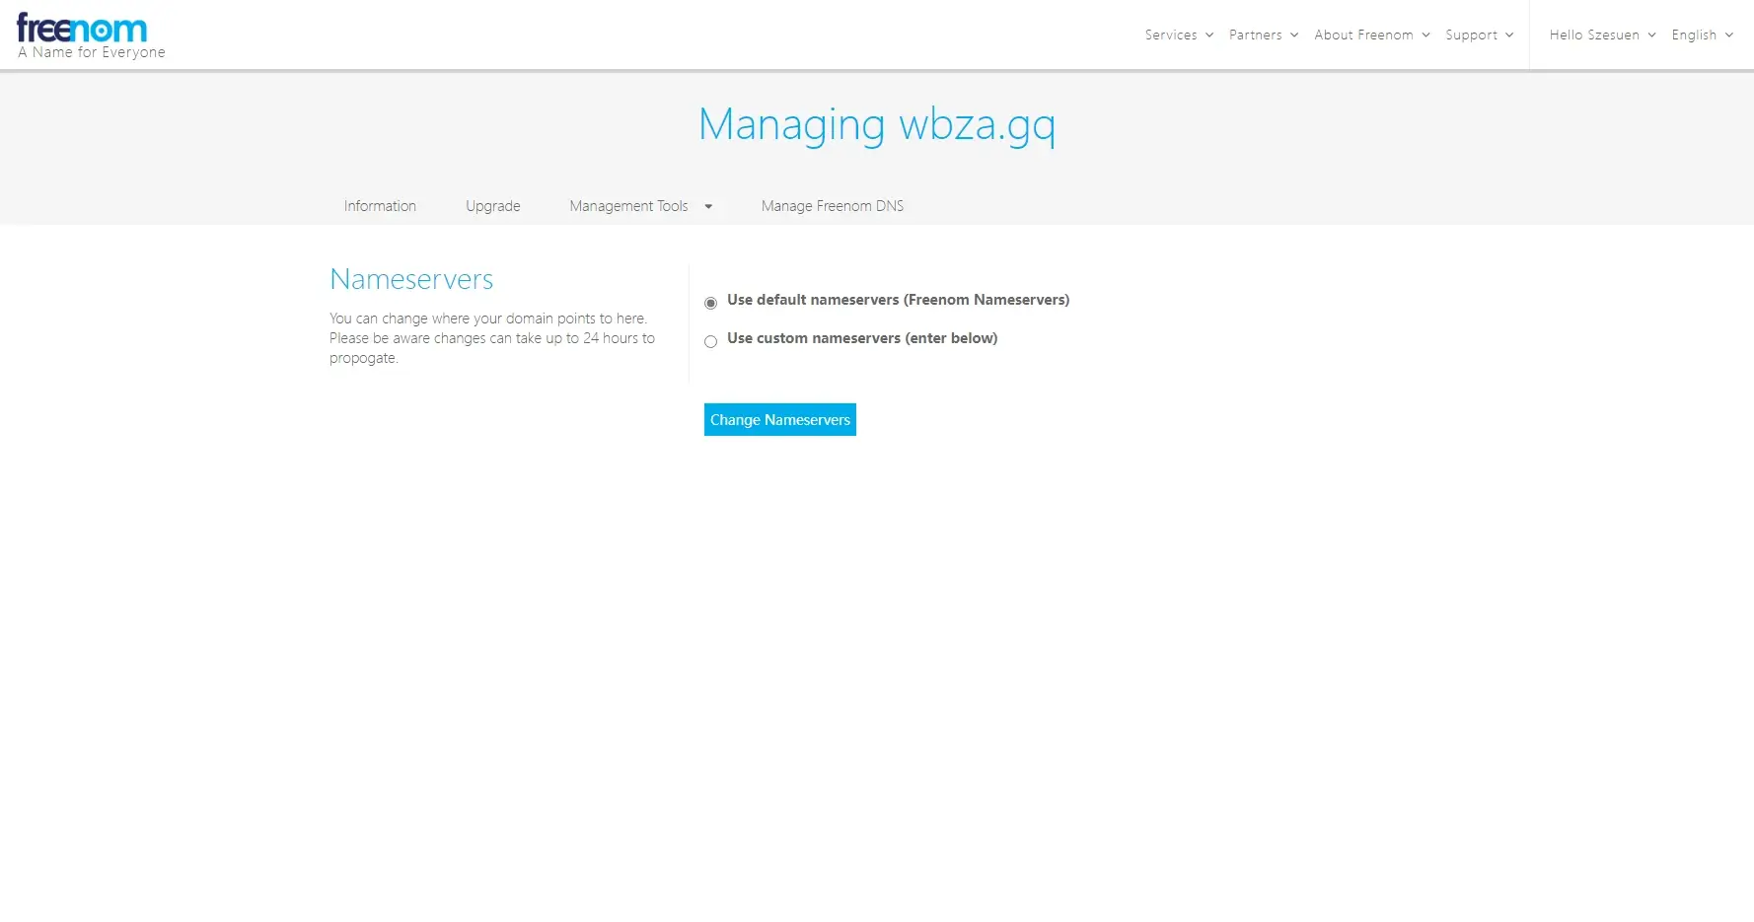This screenshot has width=1754, height=922.
Task: Click the Freenom logo
Action: (x=83, y=30)
